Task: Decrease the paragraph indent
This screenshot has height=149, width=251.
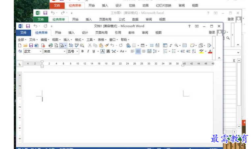Action: tap(183, 51)
